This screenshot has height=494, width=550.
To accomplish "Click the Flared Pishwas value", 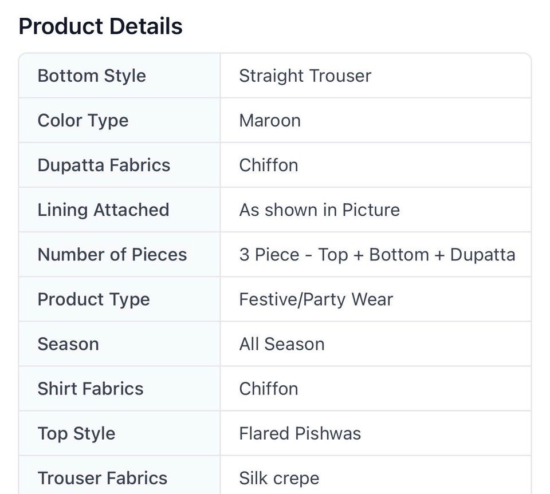I will 300,434.
